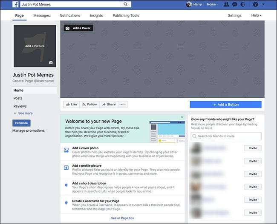The width and height of the screenshot is (277, 224).
Task: Click the quick help question mark icon
Action: 255,4
